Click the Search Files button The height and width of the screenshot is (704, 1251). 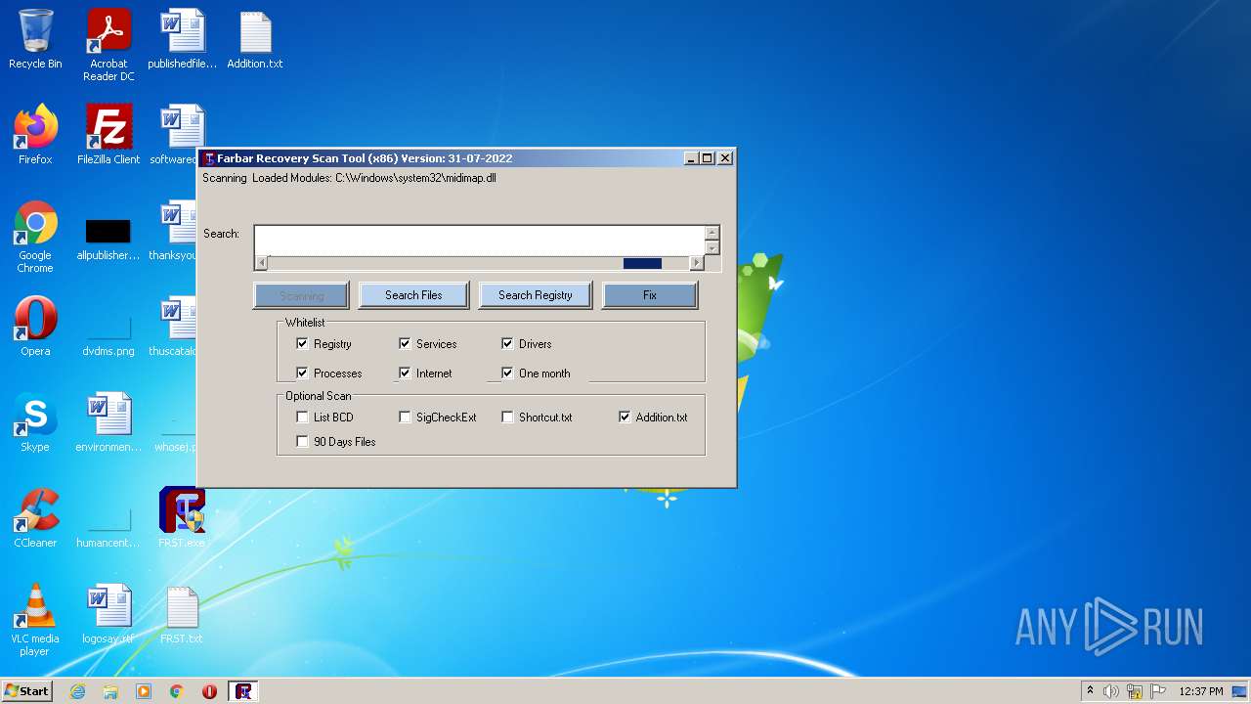(x=413, y=295)
